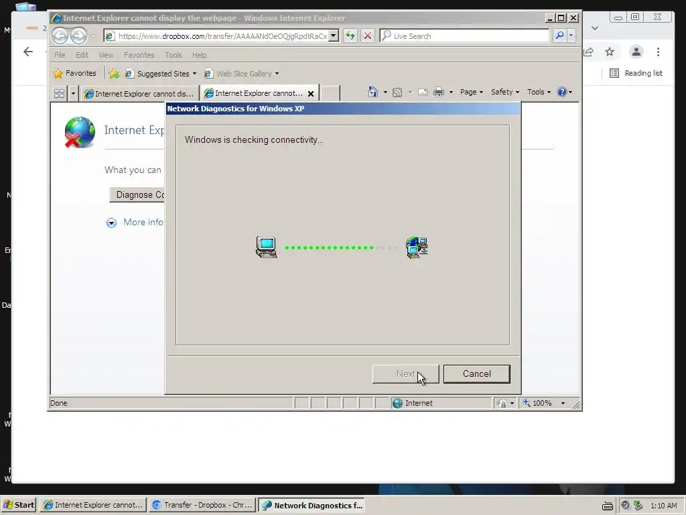
Task: Expand Web Slice Gallery dropdown
Action: (x=277, y=74)
